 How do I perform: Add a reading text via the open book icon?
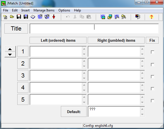click(33, 17)
